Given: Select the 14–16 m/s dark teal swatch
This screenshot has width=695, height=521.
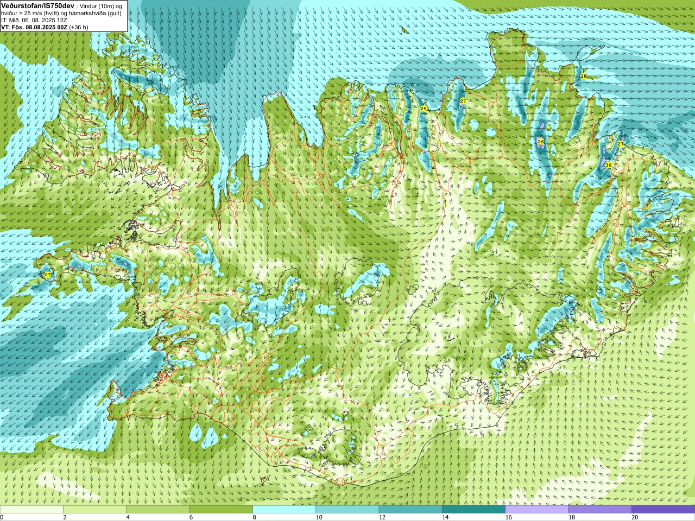Looking at the screenshot, I should [x=473, y=510].
